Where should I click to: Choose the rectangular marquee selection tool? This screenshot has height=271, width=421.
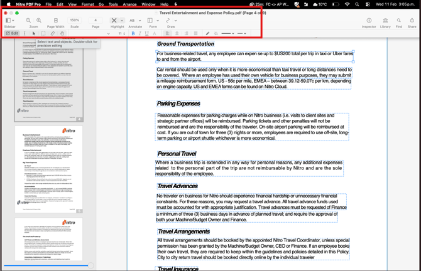point(43,33)
